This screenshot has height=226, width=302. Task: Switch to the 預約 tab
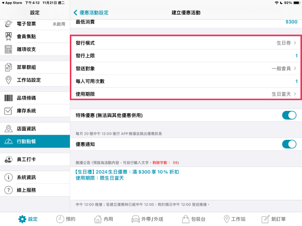point(66,219)
